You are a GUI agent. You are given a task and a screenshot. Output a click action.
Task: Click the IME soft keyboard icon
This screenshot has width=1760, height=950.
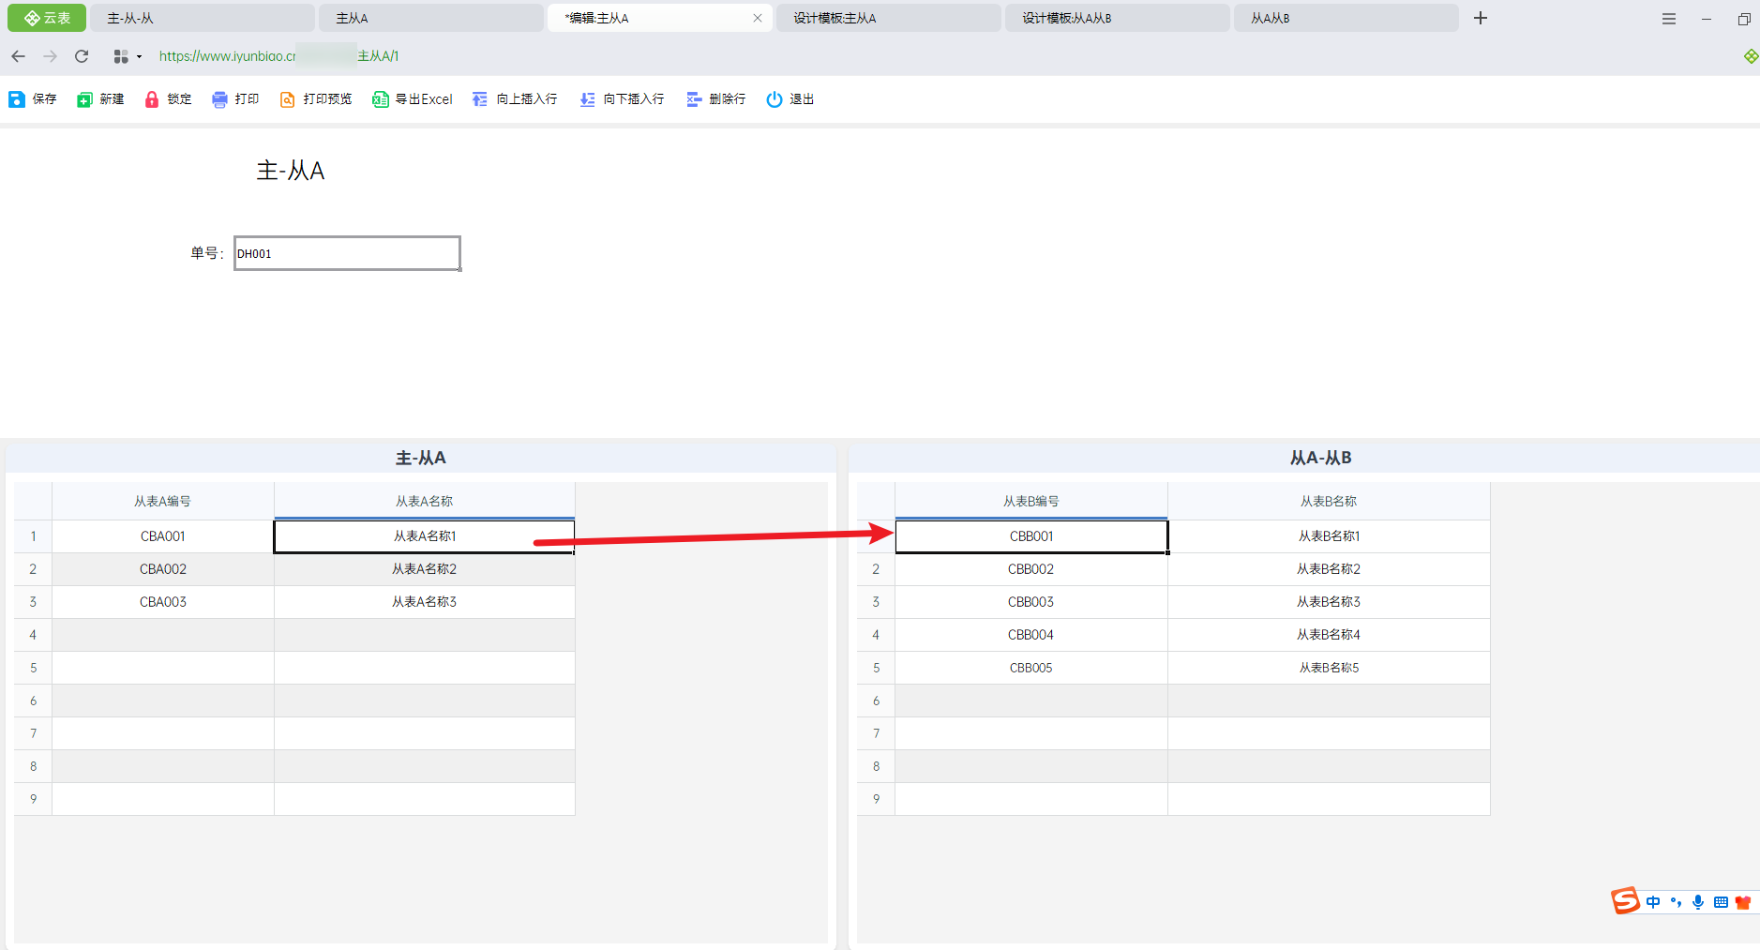(x=1721, y=902)
